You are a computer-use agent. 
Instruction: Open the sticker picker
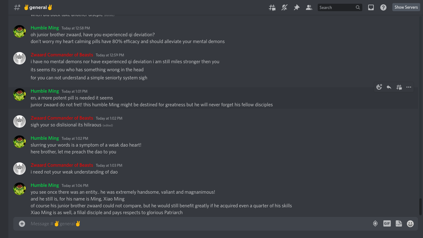(399, 223)
